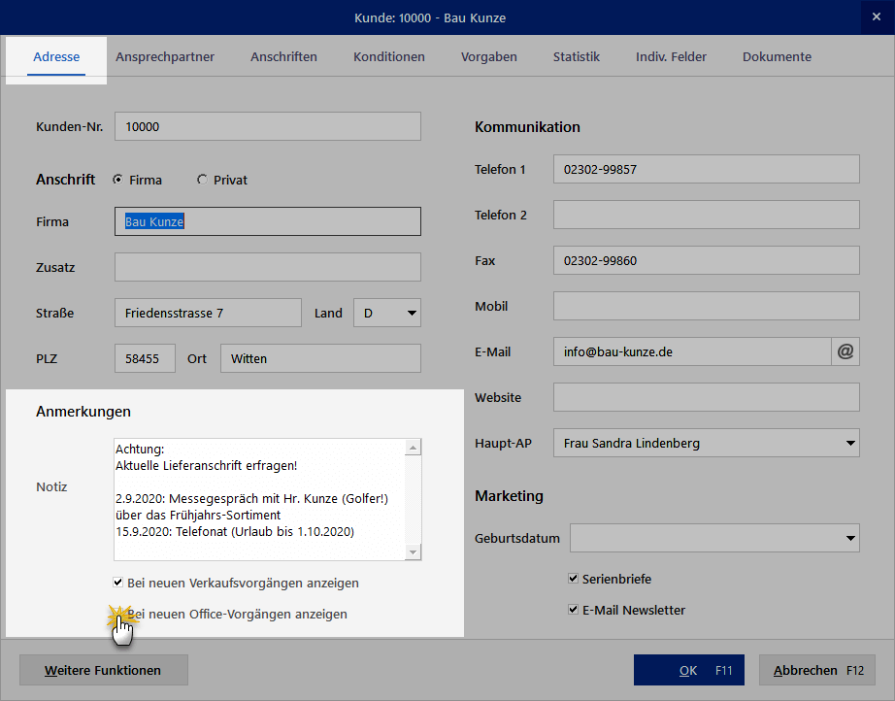Uncheck Bei neuen Verkaufsvorgängen anzeigen
This screenshot has width=895, height=701.
pos(118,584)
